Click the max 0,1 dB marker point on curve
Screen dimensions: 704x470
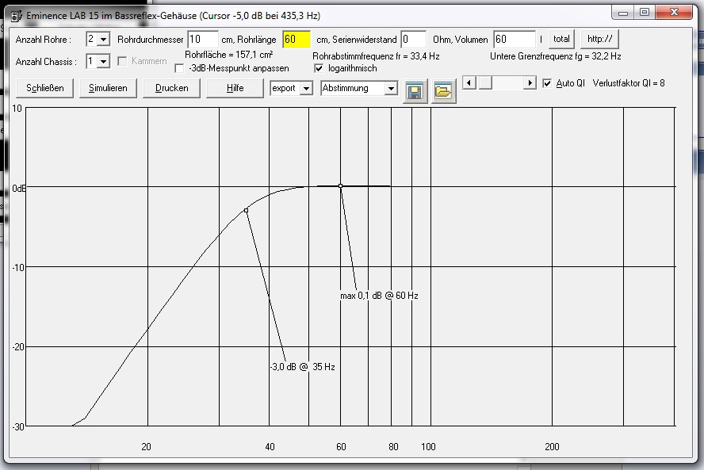pos(340,185)
